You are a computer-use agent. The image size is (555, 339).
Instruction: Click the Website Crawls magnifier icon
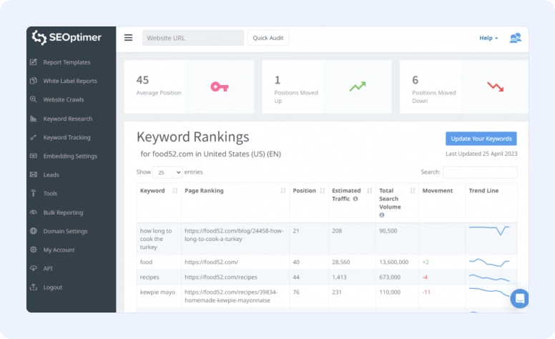click(34, 99)
